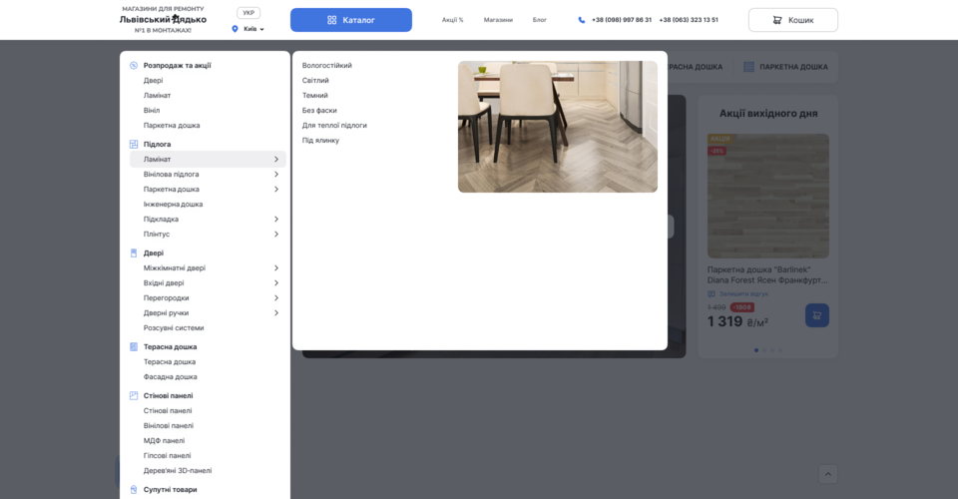Screen dimensions: 958x499
Task: Click the herringbone laminate preview image
Action: 558,127
